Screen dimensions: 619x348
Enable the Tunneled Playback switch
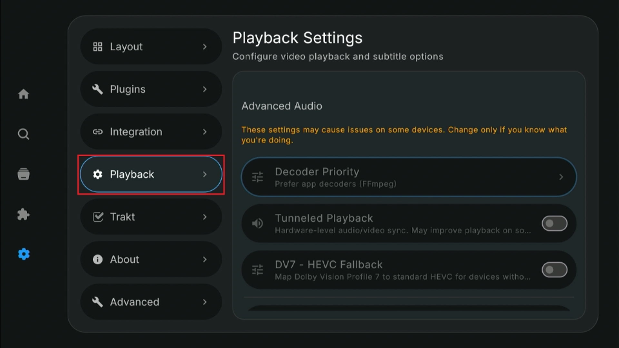click(x=554, y=224)
